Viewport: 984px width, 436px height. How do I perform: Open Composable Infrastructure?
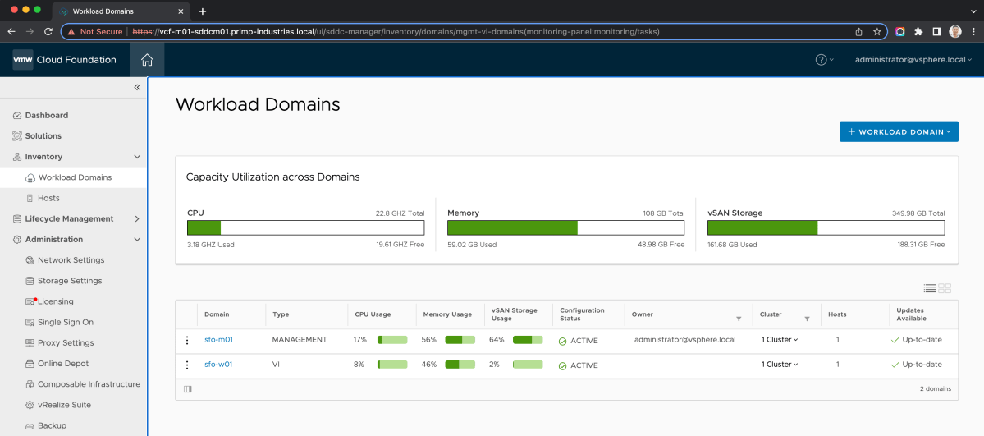pyautogui.click(x=89, y=384)
